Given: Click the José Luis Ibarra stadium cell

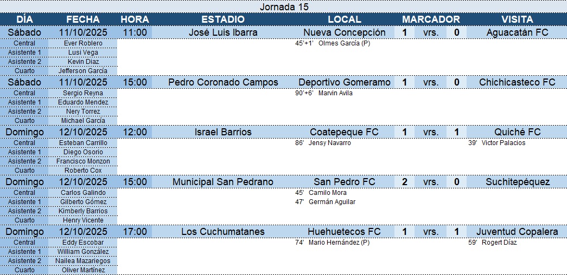Looking at the screenshot, I should pyautogui.click(x=223, y=32).
